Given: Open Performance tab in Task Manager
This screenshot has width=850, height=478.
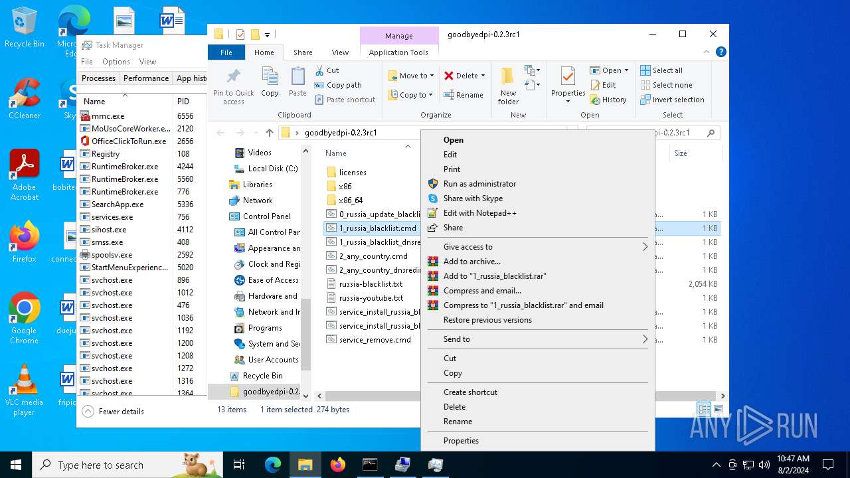Looking at the screenshot, I should pyautogui.click(x=146, y=78).
